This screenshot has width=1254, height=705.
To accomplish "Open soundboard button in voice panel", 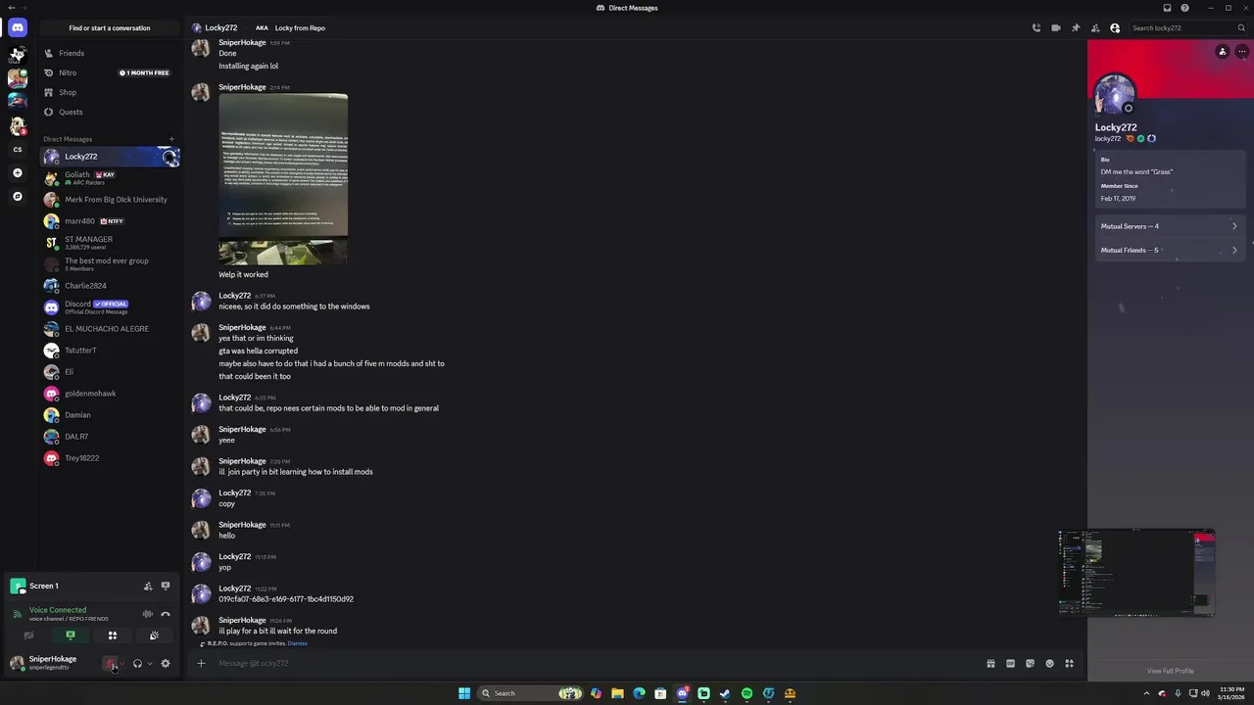I will tap(154, 635).
